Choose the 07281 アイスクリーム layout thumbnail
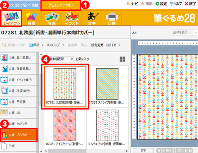 point(65,128)
